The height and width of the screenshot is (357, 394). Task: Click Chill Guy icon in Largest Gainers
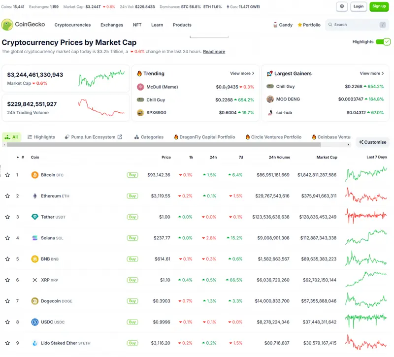pyautogui.click(x=270, y=87)
